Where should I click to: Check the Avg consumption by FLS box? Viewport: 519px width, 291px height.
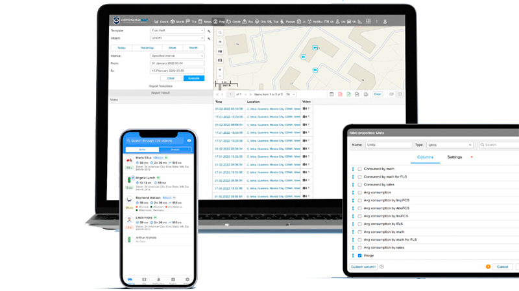360,223
